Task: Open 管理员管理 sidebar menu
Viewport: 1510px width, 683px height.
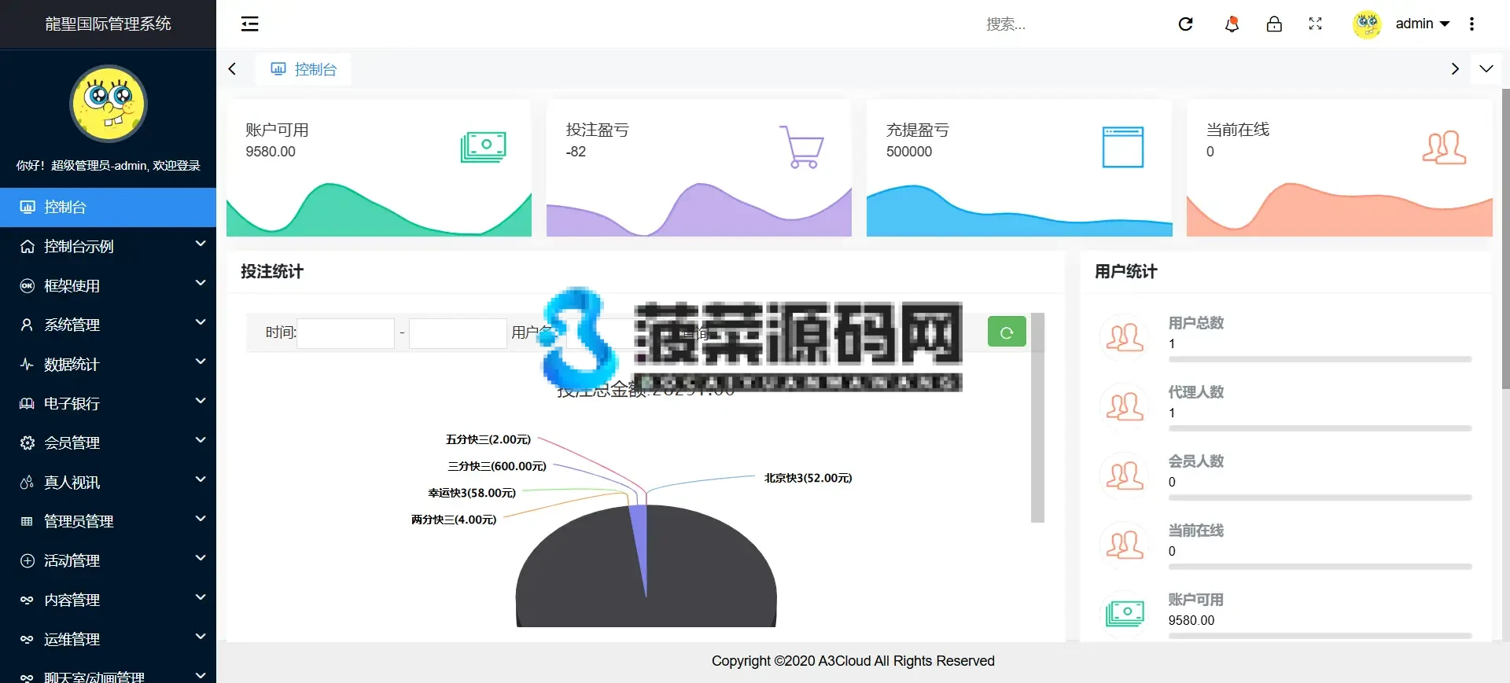Action: 108,521
